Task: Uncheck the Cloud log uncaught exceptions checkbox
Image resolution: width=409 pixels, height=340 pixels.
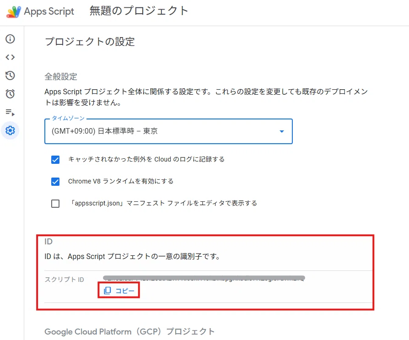Action: click(55, 159)
